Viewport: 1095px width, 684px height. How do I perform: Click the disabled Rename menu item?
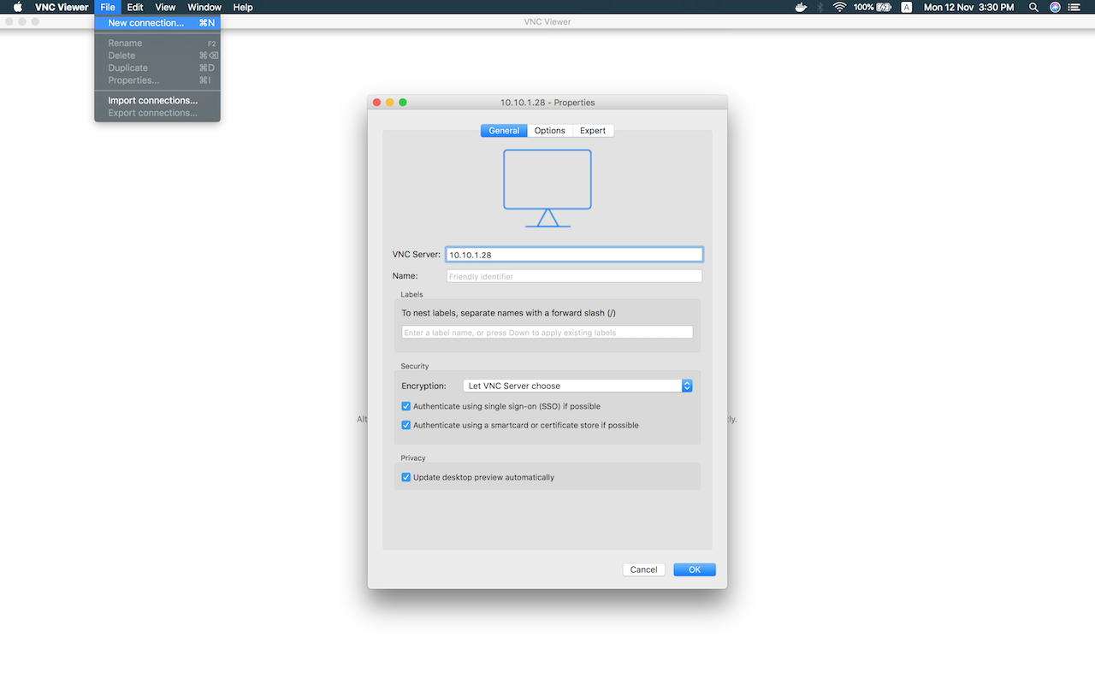(x=157, y=43)
